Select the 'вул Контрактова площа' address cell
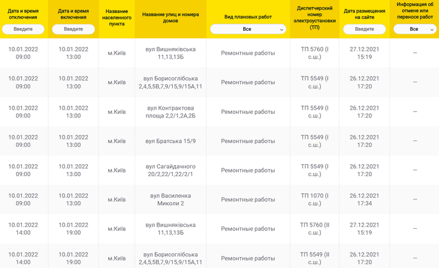This screenshot has width=439, height=268. [170, 111]
